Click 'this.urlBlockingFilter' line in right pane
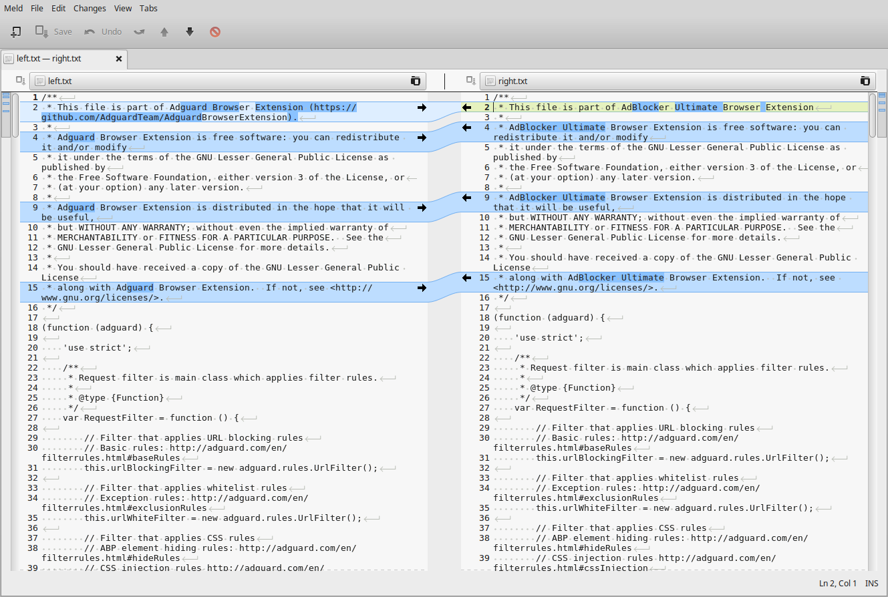 click(683, 458)
